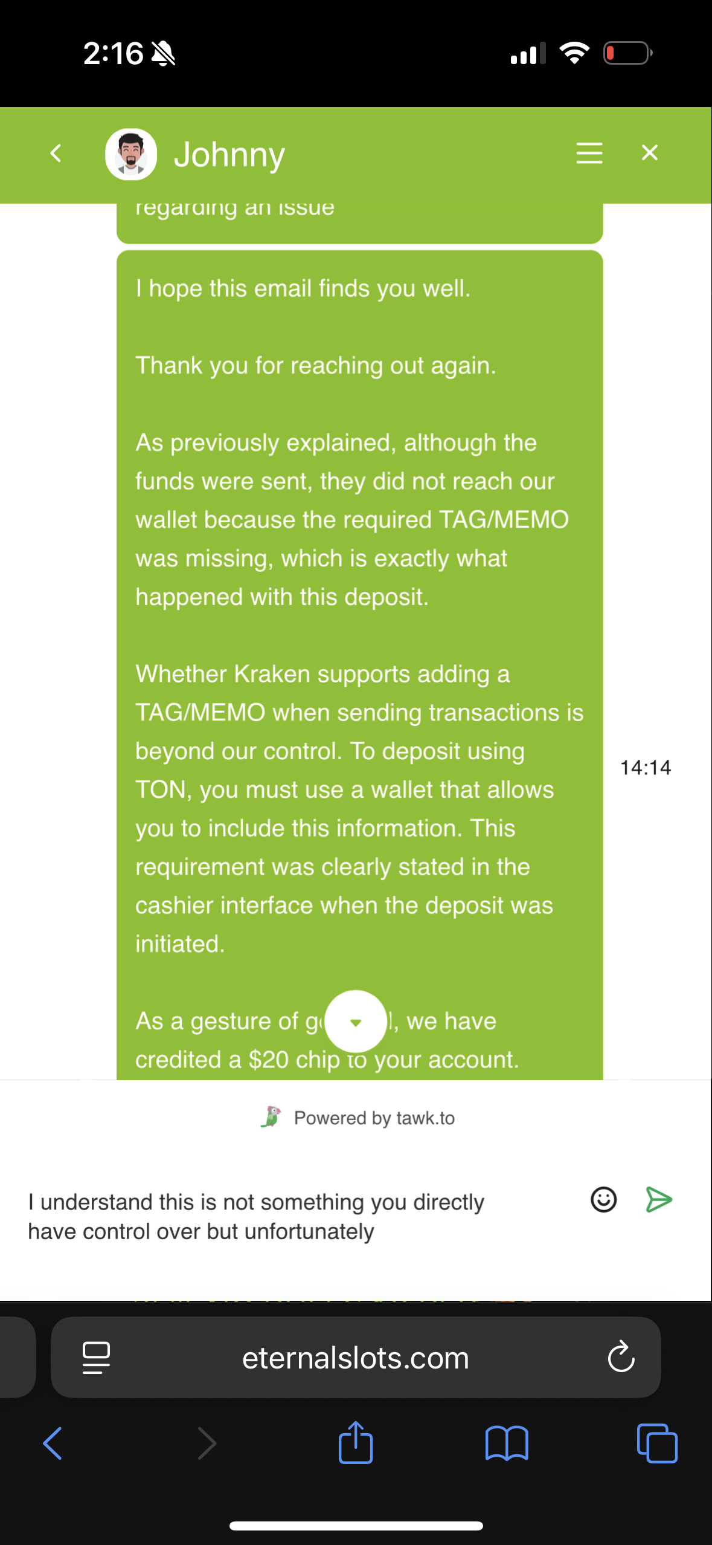
Task: Open the Powered by tawk.to link
Action: 357,1118
